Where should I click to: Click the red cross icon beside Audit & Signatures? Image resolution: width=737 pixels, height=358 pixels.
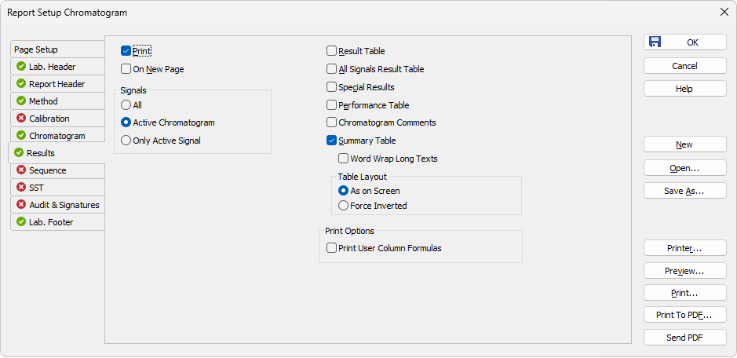click(x=20, y=205)
